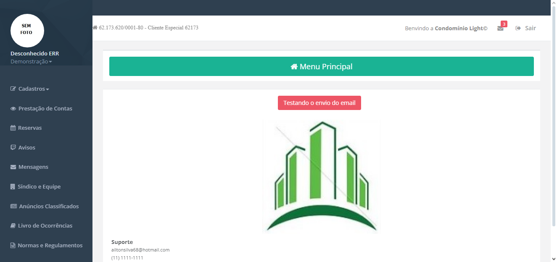Click the red Testando o envio do email button
The height and width of the screenshot is (262, 557).
click(x=319, y=103)
